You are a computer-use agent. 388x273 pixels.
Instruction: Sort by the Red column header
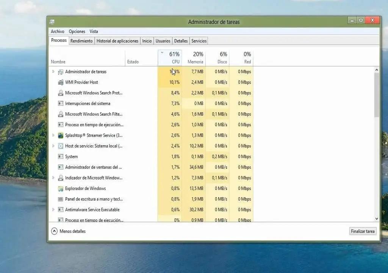coord(241,58)
